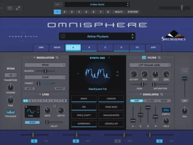Toggle the AMP button under fader
This screenshot has width=193, height=145.
click(185, 101)
